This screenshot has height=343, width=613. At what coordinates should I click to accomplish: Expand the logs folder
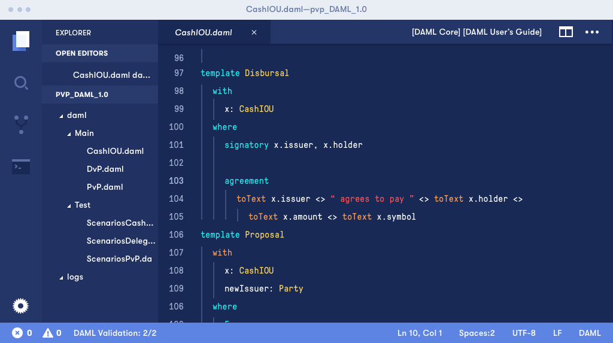[x=61, y=277]
